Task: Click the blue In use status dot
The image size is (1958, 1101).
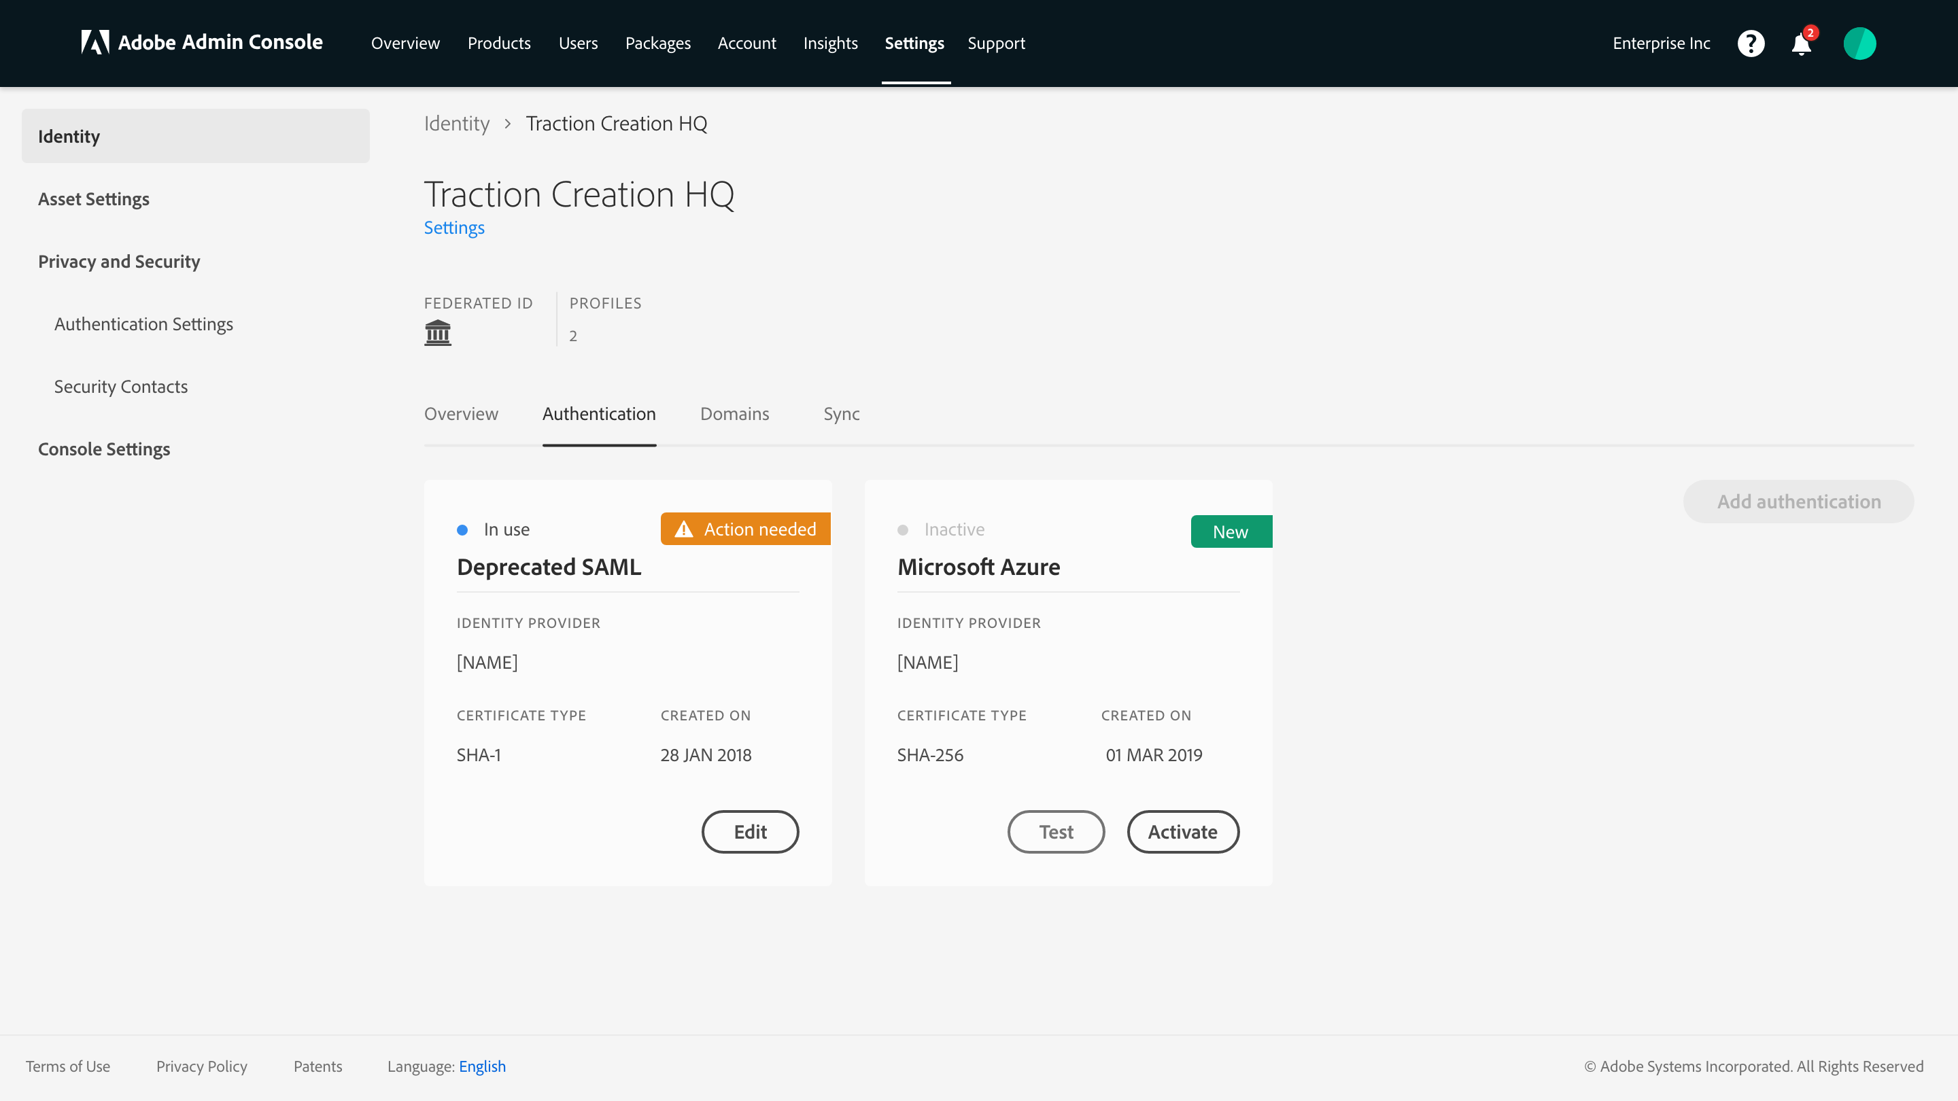Action: point(462,529)
